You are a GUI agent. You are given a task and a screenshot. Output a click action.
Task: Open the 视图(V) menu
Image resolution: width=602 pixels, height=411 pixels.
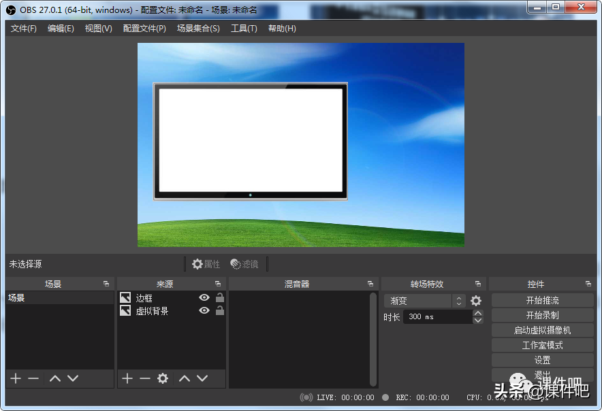98,29
